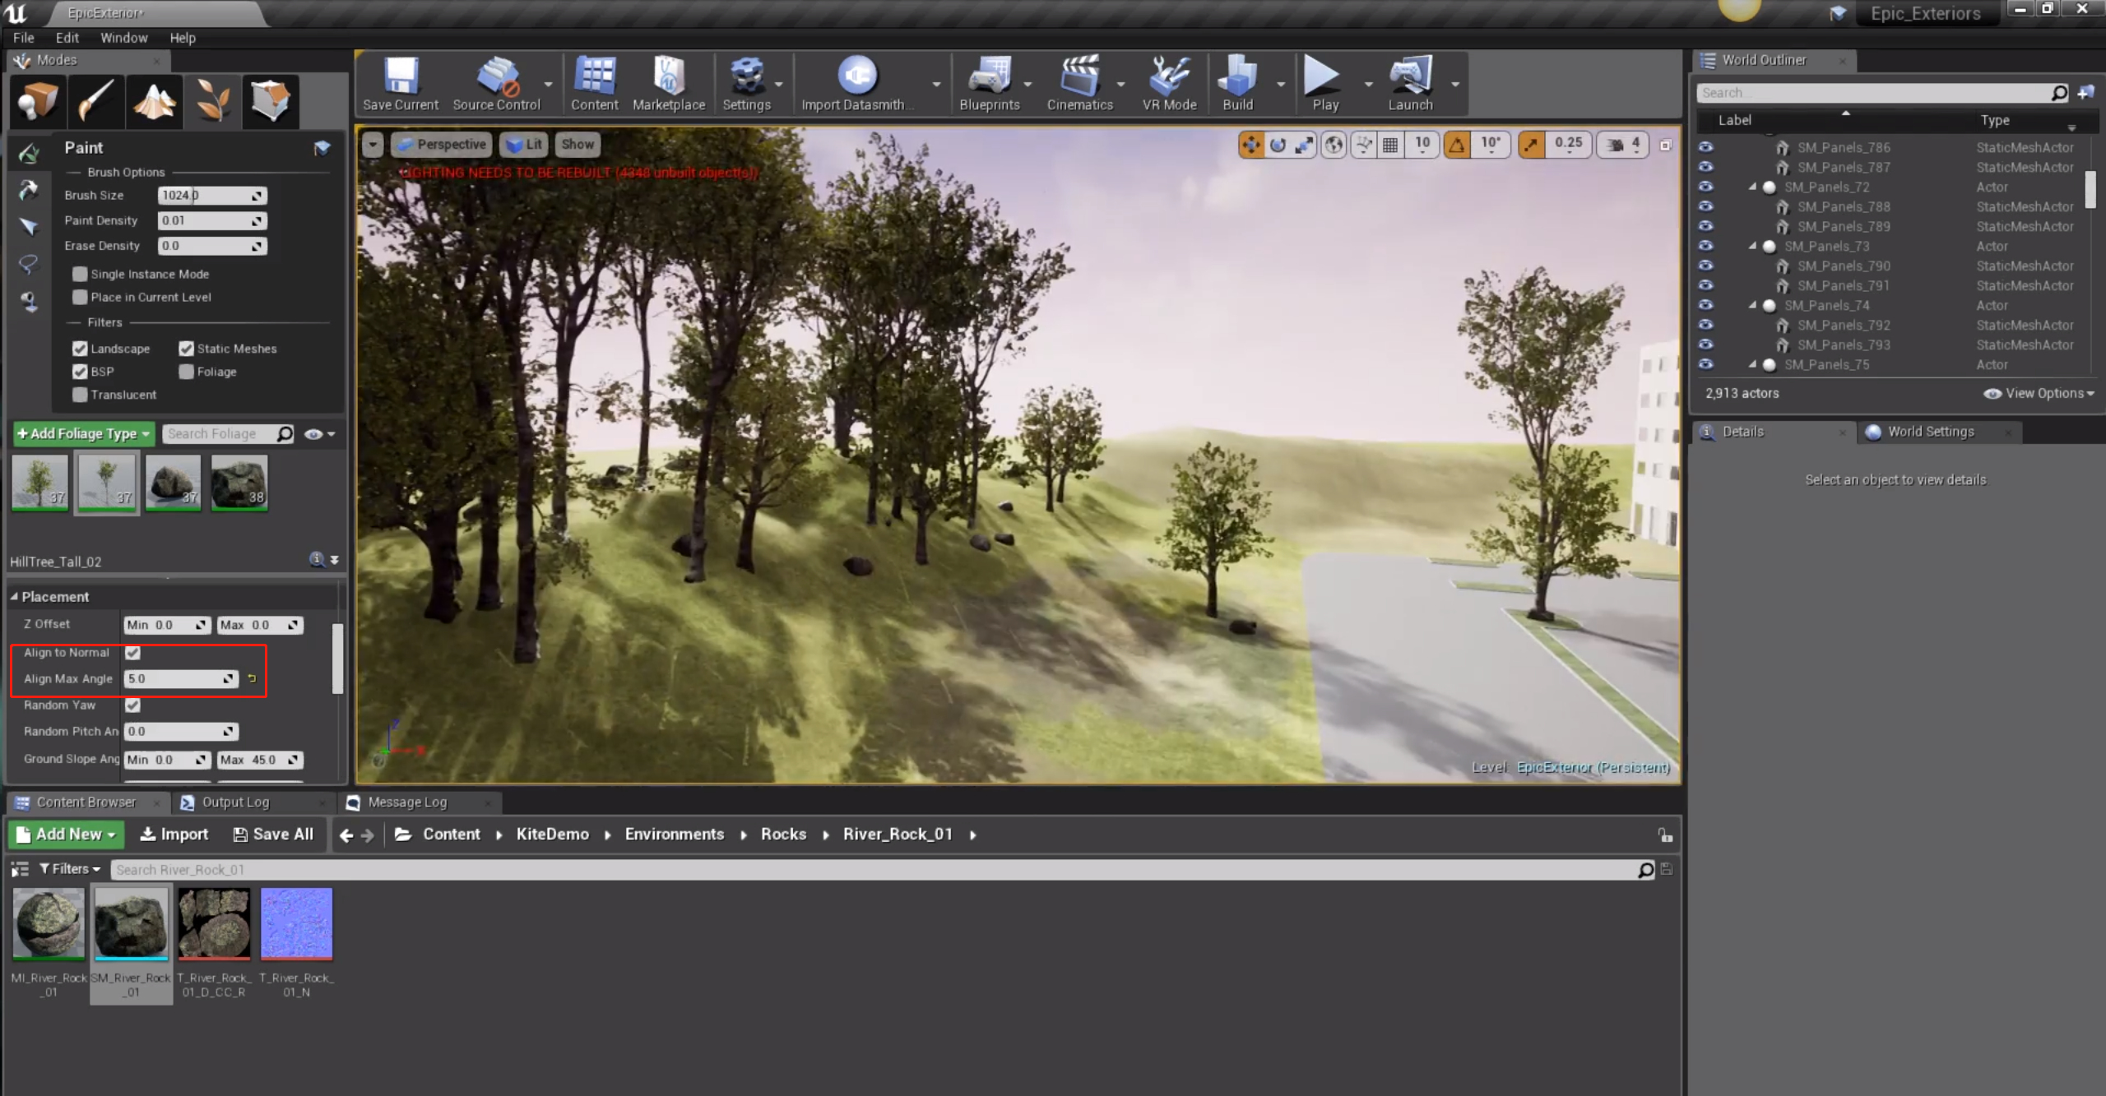Collapse the SM_Panels_72 tree node
2106x1096 pixels.
(x=1752, y=187)
